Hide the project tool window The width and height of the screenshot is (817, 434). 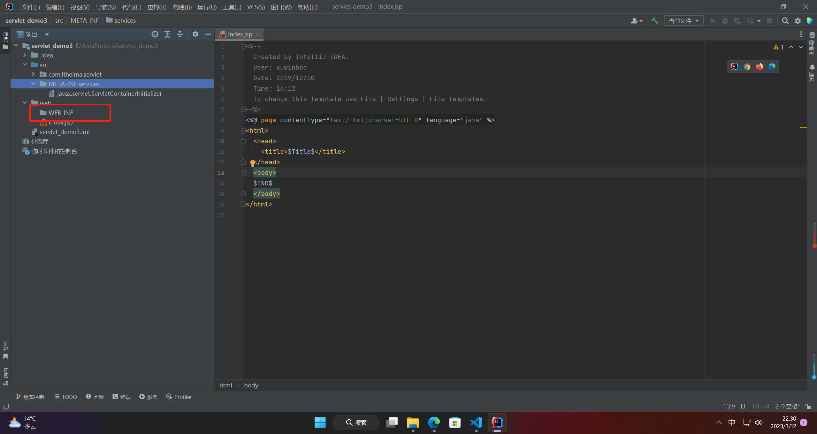(x=208, y=34)
